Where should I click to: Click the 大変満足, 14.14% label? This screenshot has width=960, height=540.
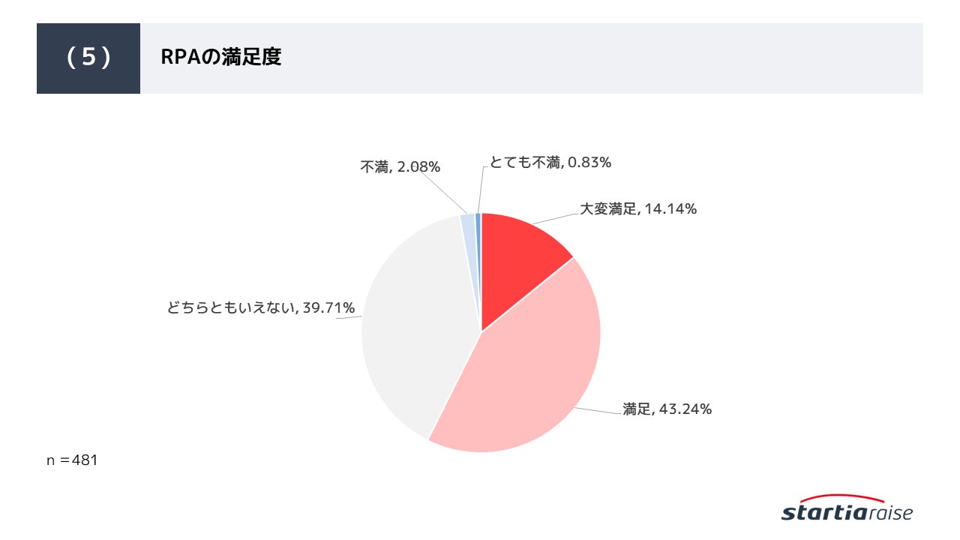tap(638, 209)
